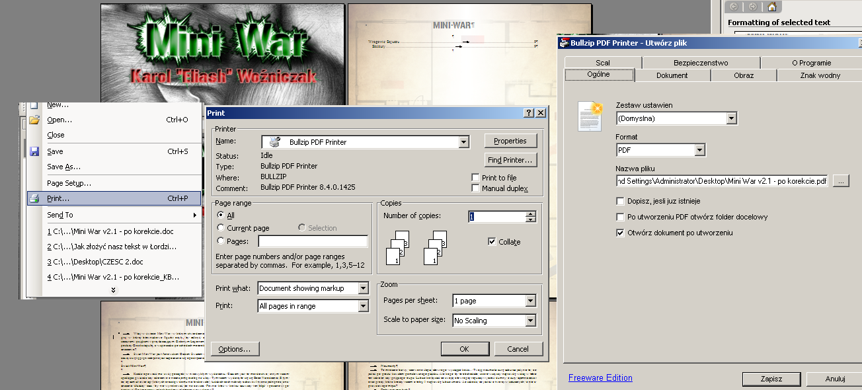Click the open folder icon in File menu
Screen dimensions: 862x390
(x=34, y=120)
